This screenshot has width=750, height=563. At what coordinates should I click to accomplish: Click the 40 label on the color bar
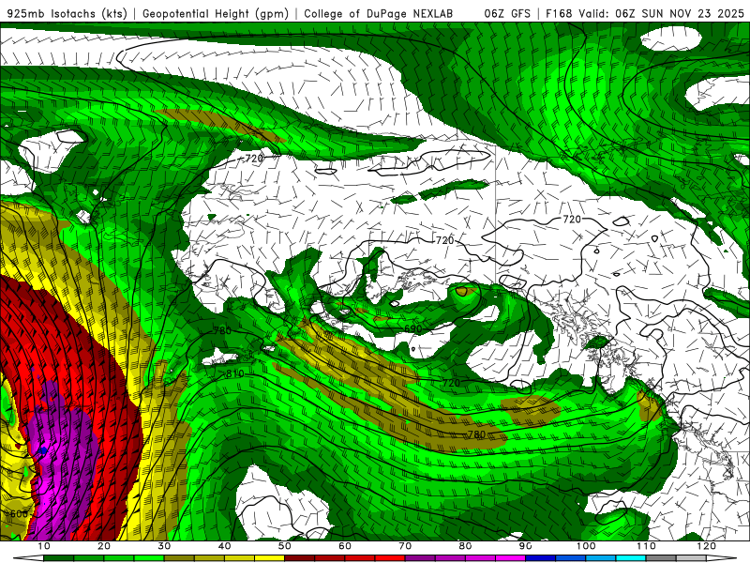(224, 546)
